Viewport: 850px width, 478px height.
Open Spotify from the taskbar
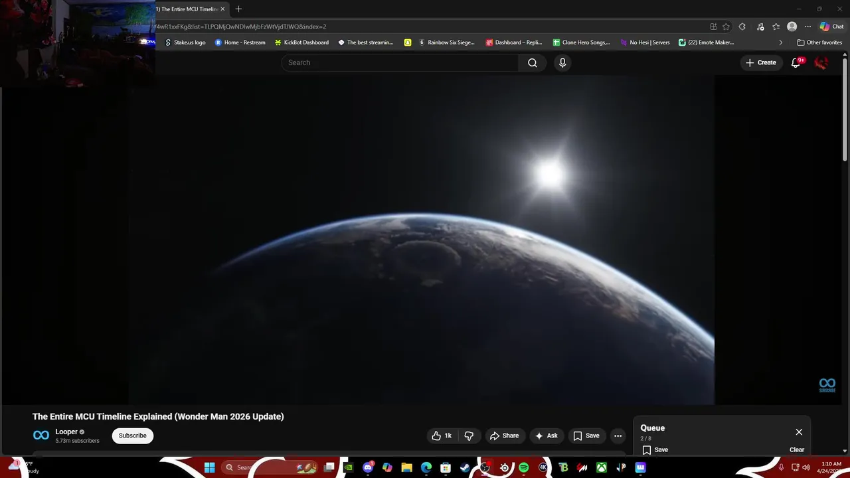coord(523,467)
